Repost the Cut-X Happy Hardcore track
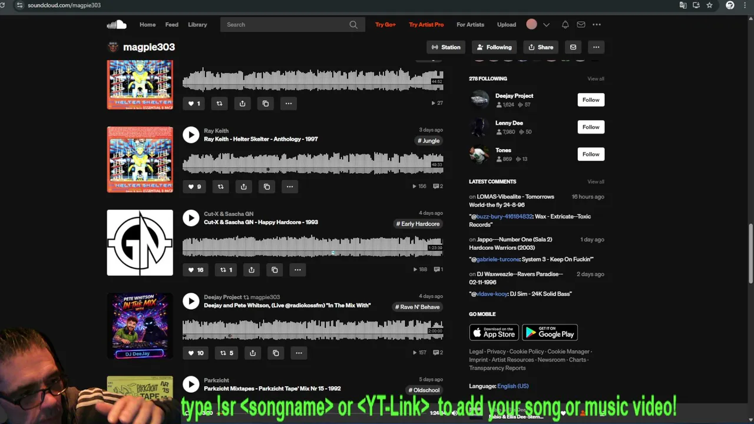Image resolution: width=754 pixels, height=424 pixels. pyautogui.click(x=226, y=270)
